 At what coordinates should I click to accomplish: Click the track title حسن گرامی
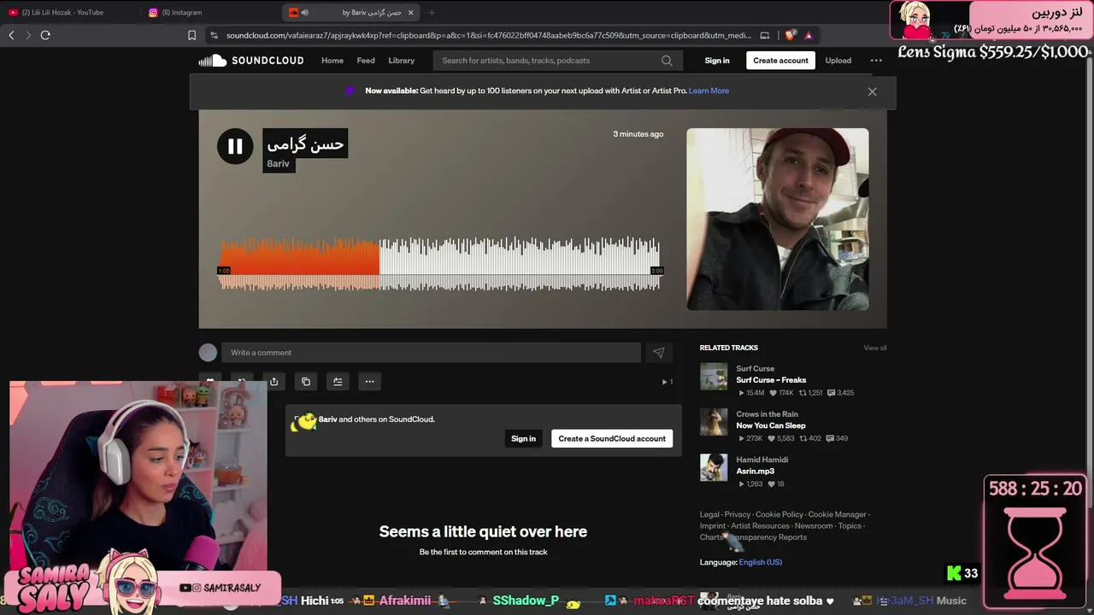[x=305, y=143]
